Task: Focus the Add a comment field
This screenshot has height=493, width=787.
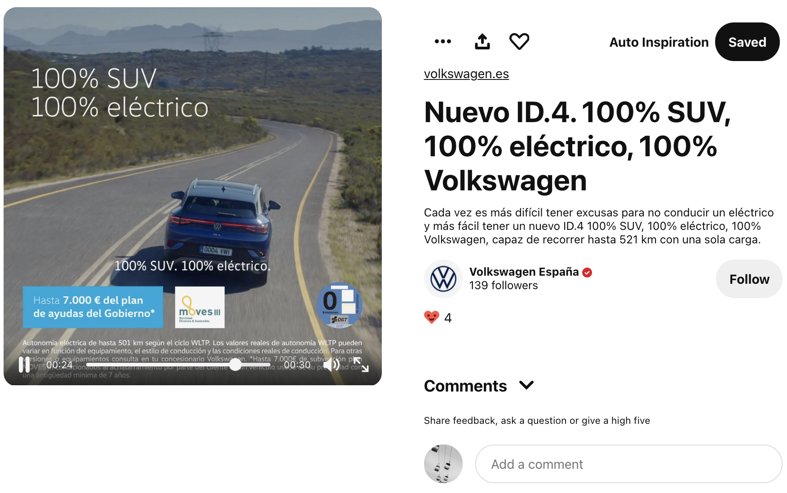Action: (628, 464)
